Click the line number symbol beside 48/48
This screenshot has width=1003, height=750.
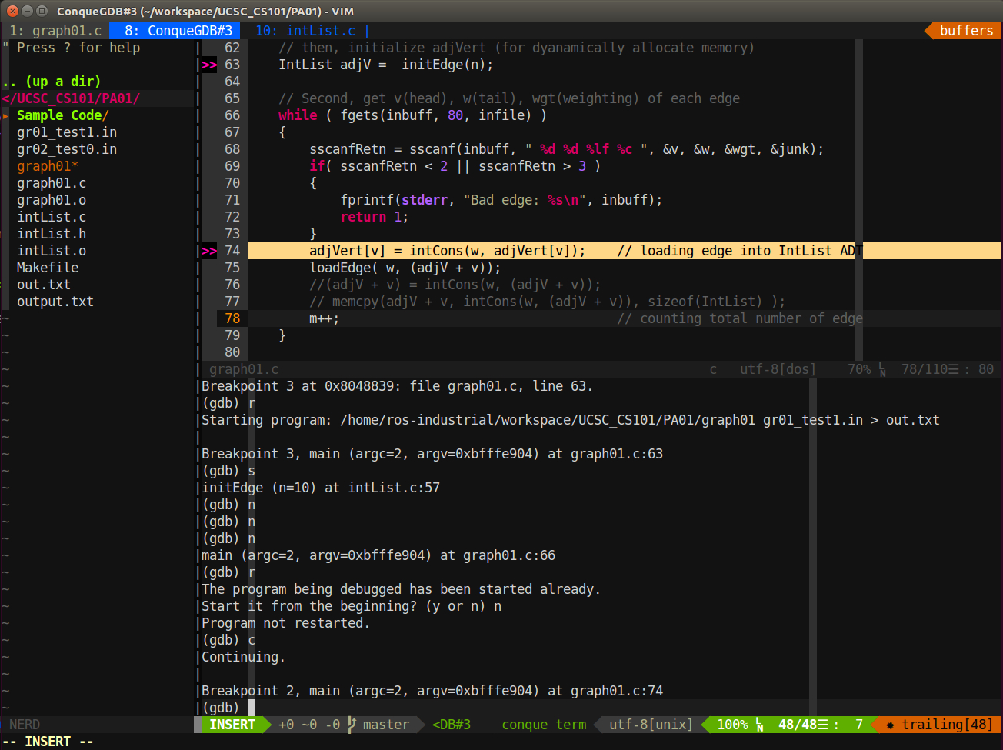(x=759, y=725)
